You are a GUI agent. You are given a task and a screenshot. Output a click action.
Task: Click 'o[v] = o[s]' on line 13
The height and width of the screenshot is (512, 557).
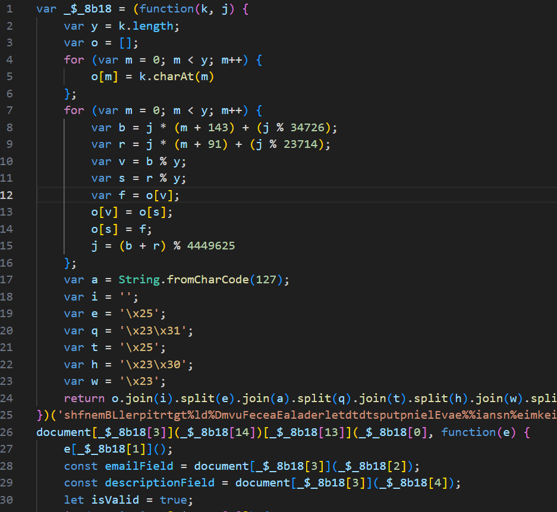point(128,212)
